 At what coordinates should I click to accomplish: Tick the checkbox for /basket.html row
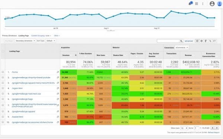click(x=3, y=117)
